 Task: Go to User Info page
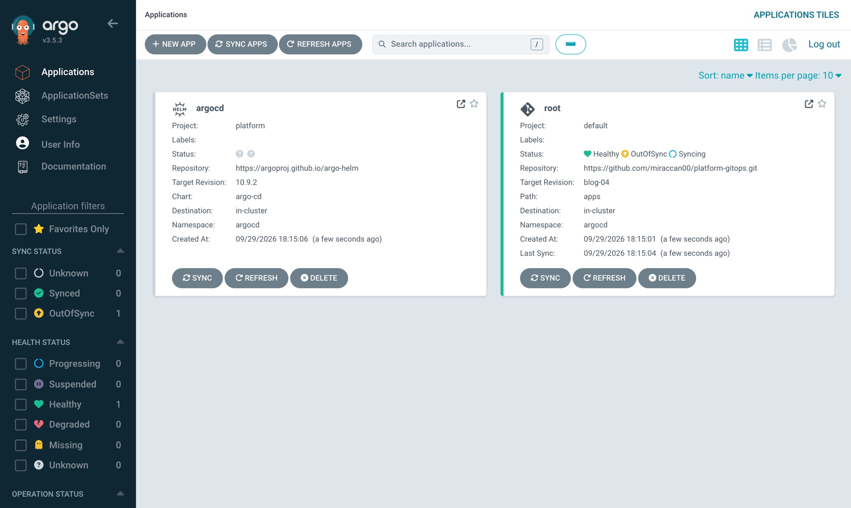(x=61, y=144)
